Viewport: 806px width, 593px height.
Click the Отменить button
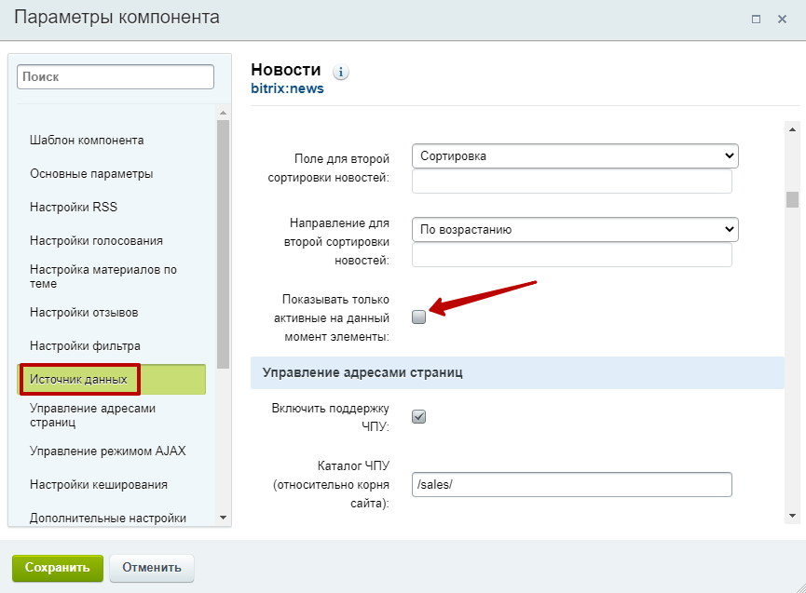[x=152, y=568]
